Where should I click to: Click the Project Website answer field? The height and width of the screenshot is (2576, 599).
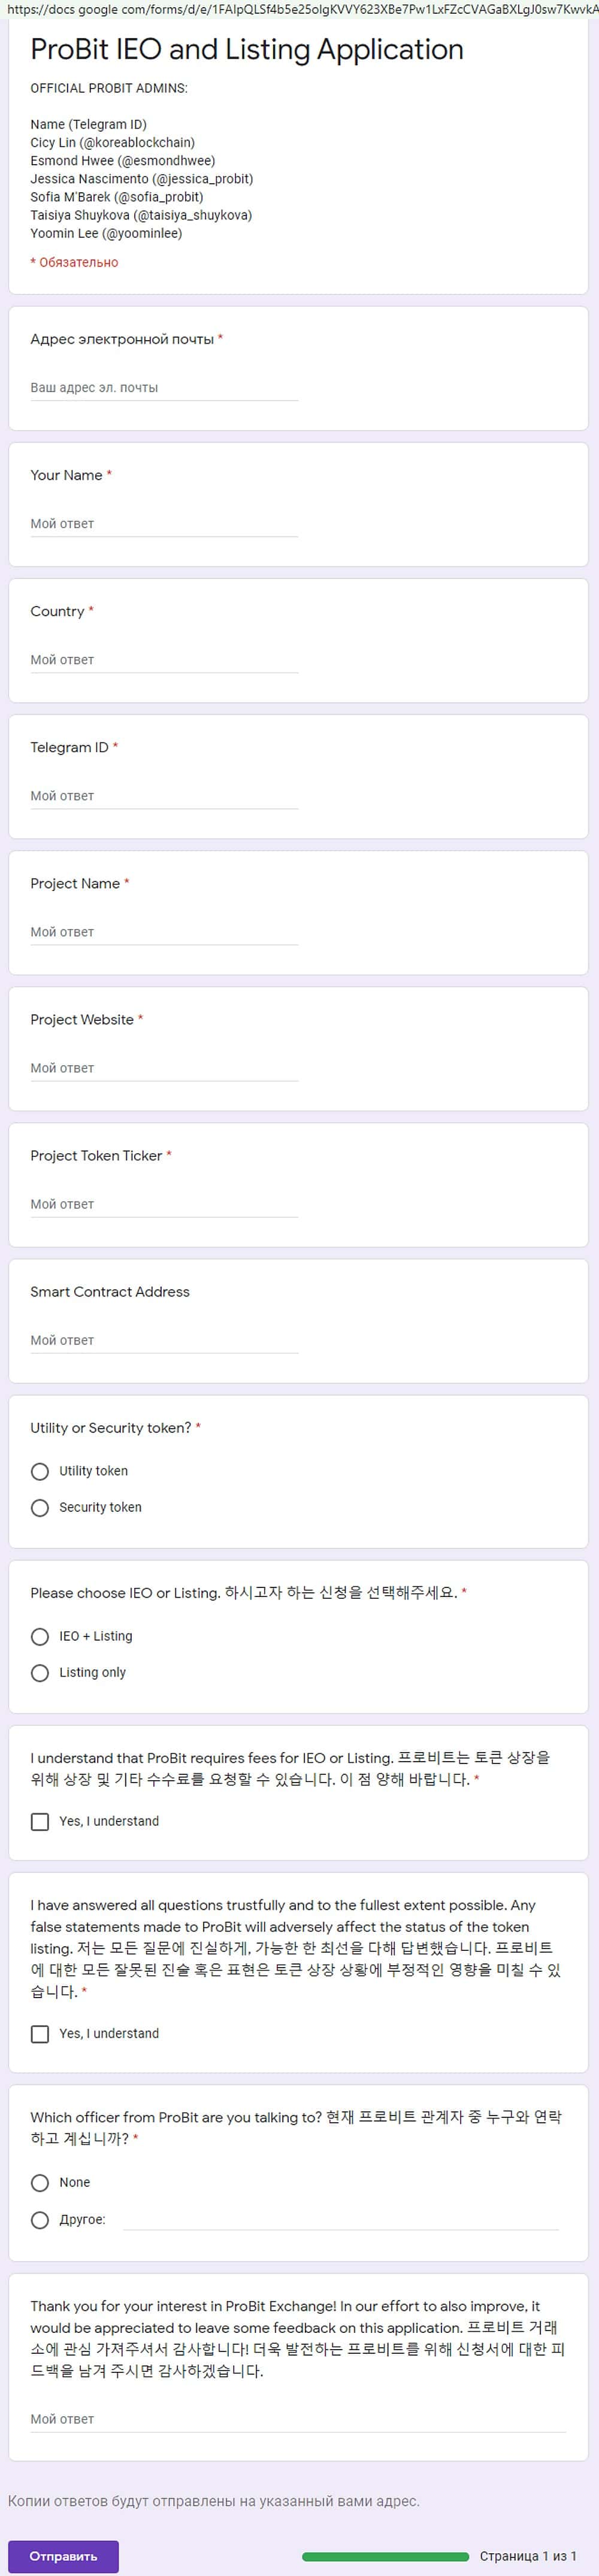point(164,1068)
